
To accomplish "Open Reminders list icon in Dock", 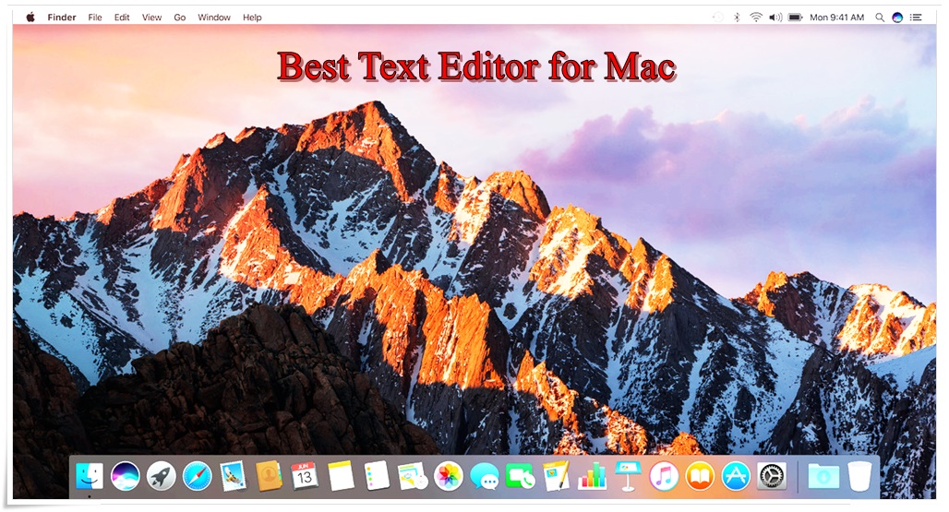I will (x=377, y=476).
